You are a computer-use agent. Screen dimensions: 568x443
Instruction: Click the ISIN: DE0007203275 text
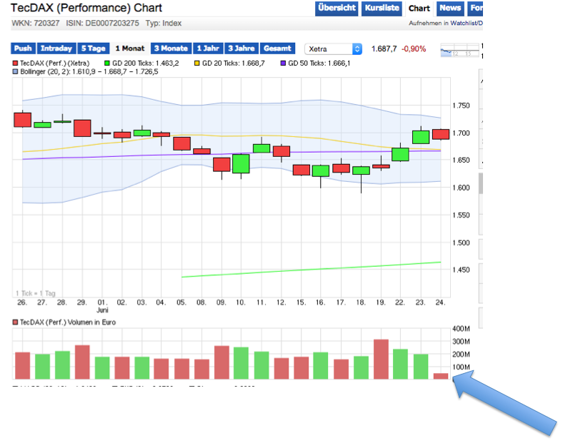click(102, 23)
